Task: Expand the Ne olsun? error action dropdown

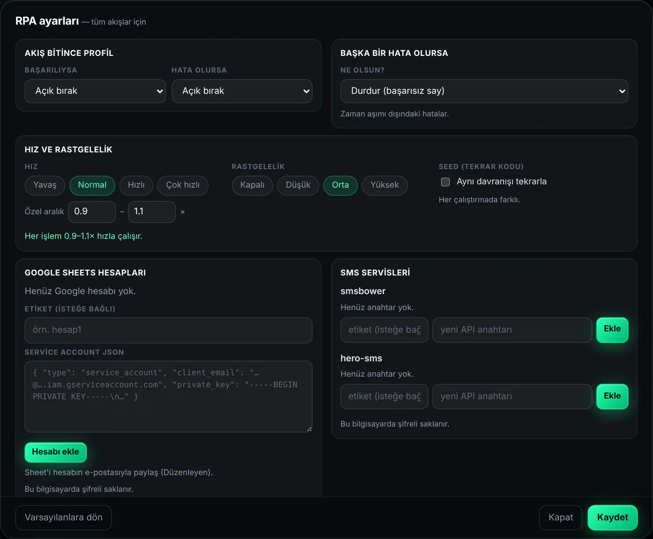Action: pyautogui.click(x=484, y=91)
